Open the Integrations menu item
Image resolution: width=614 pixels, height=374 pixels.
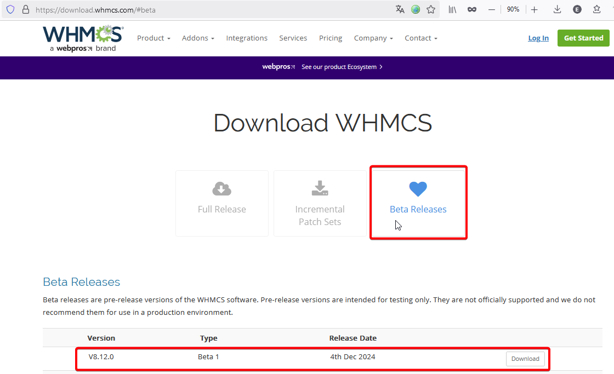click(247, 38)
